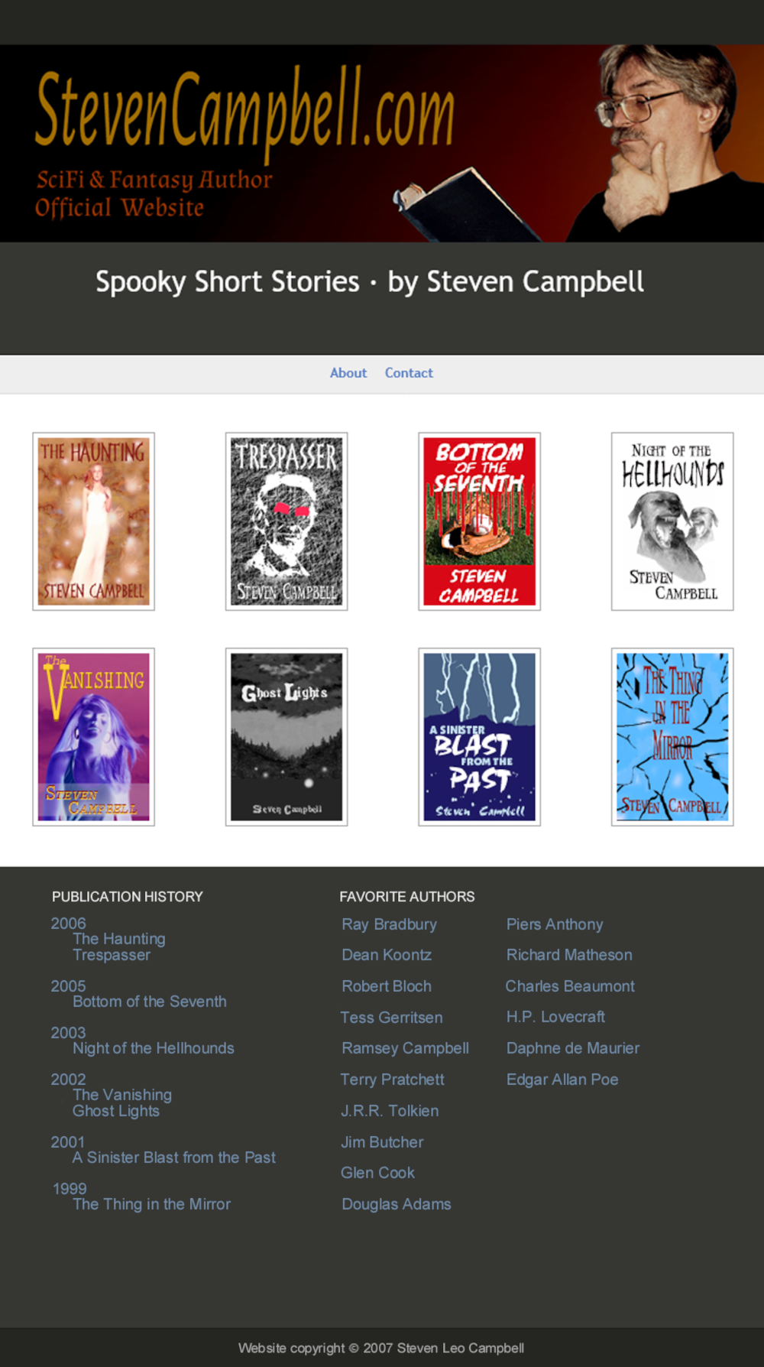Viewport: 764px width, 1367px height.
Task: Visit the H.P. Lovecraft link
Action: point(555,1017)
